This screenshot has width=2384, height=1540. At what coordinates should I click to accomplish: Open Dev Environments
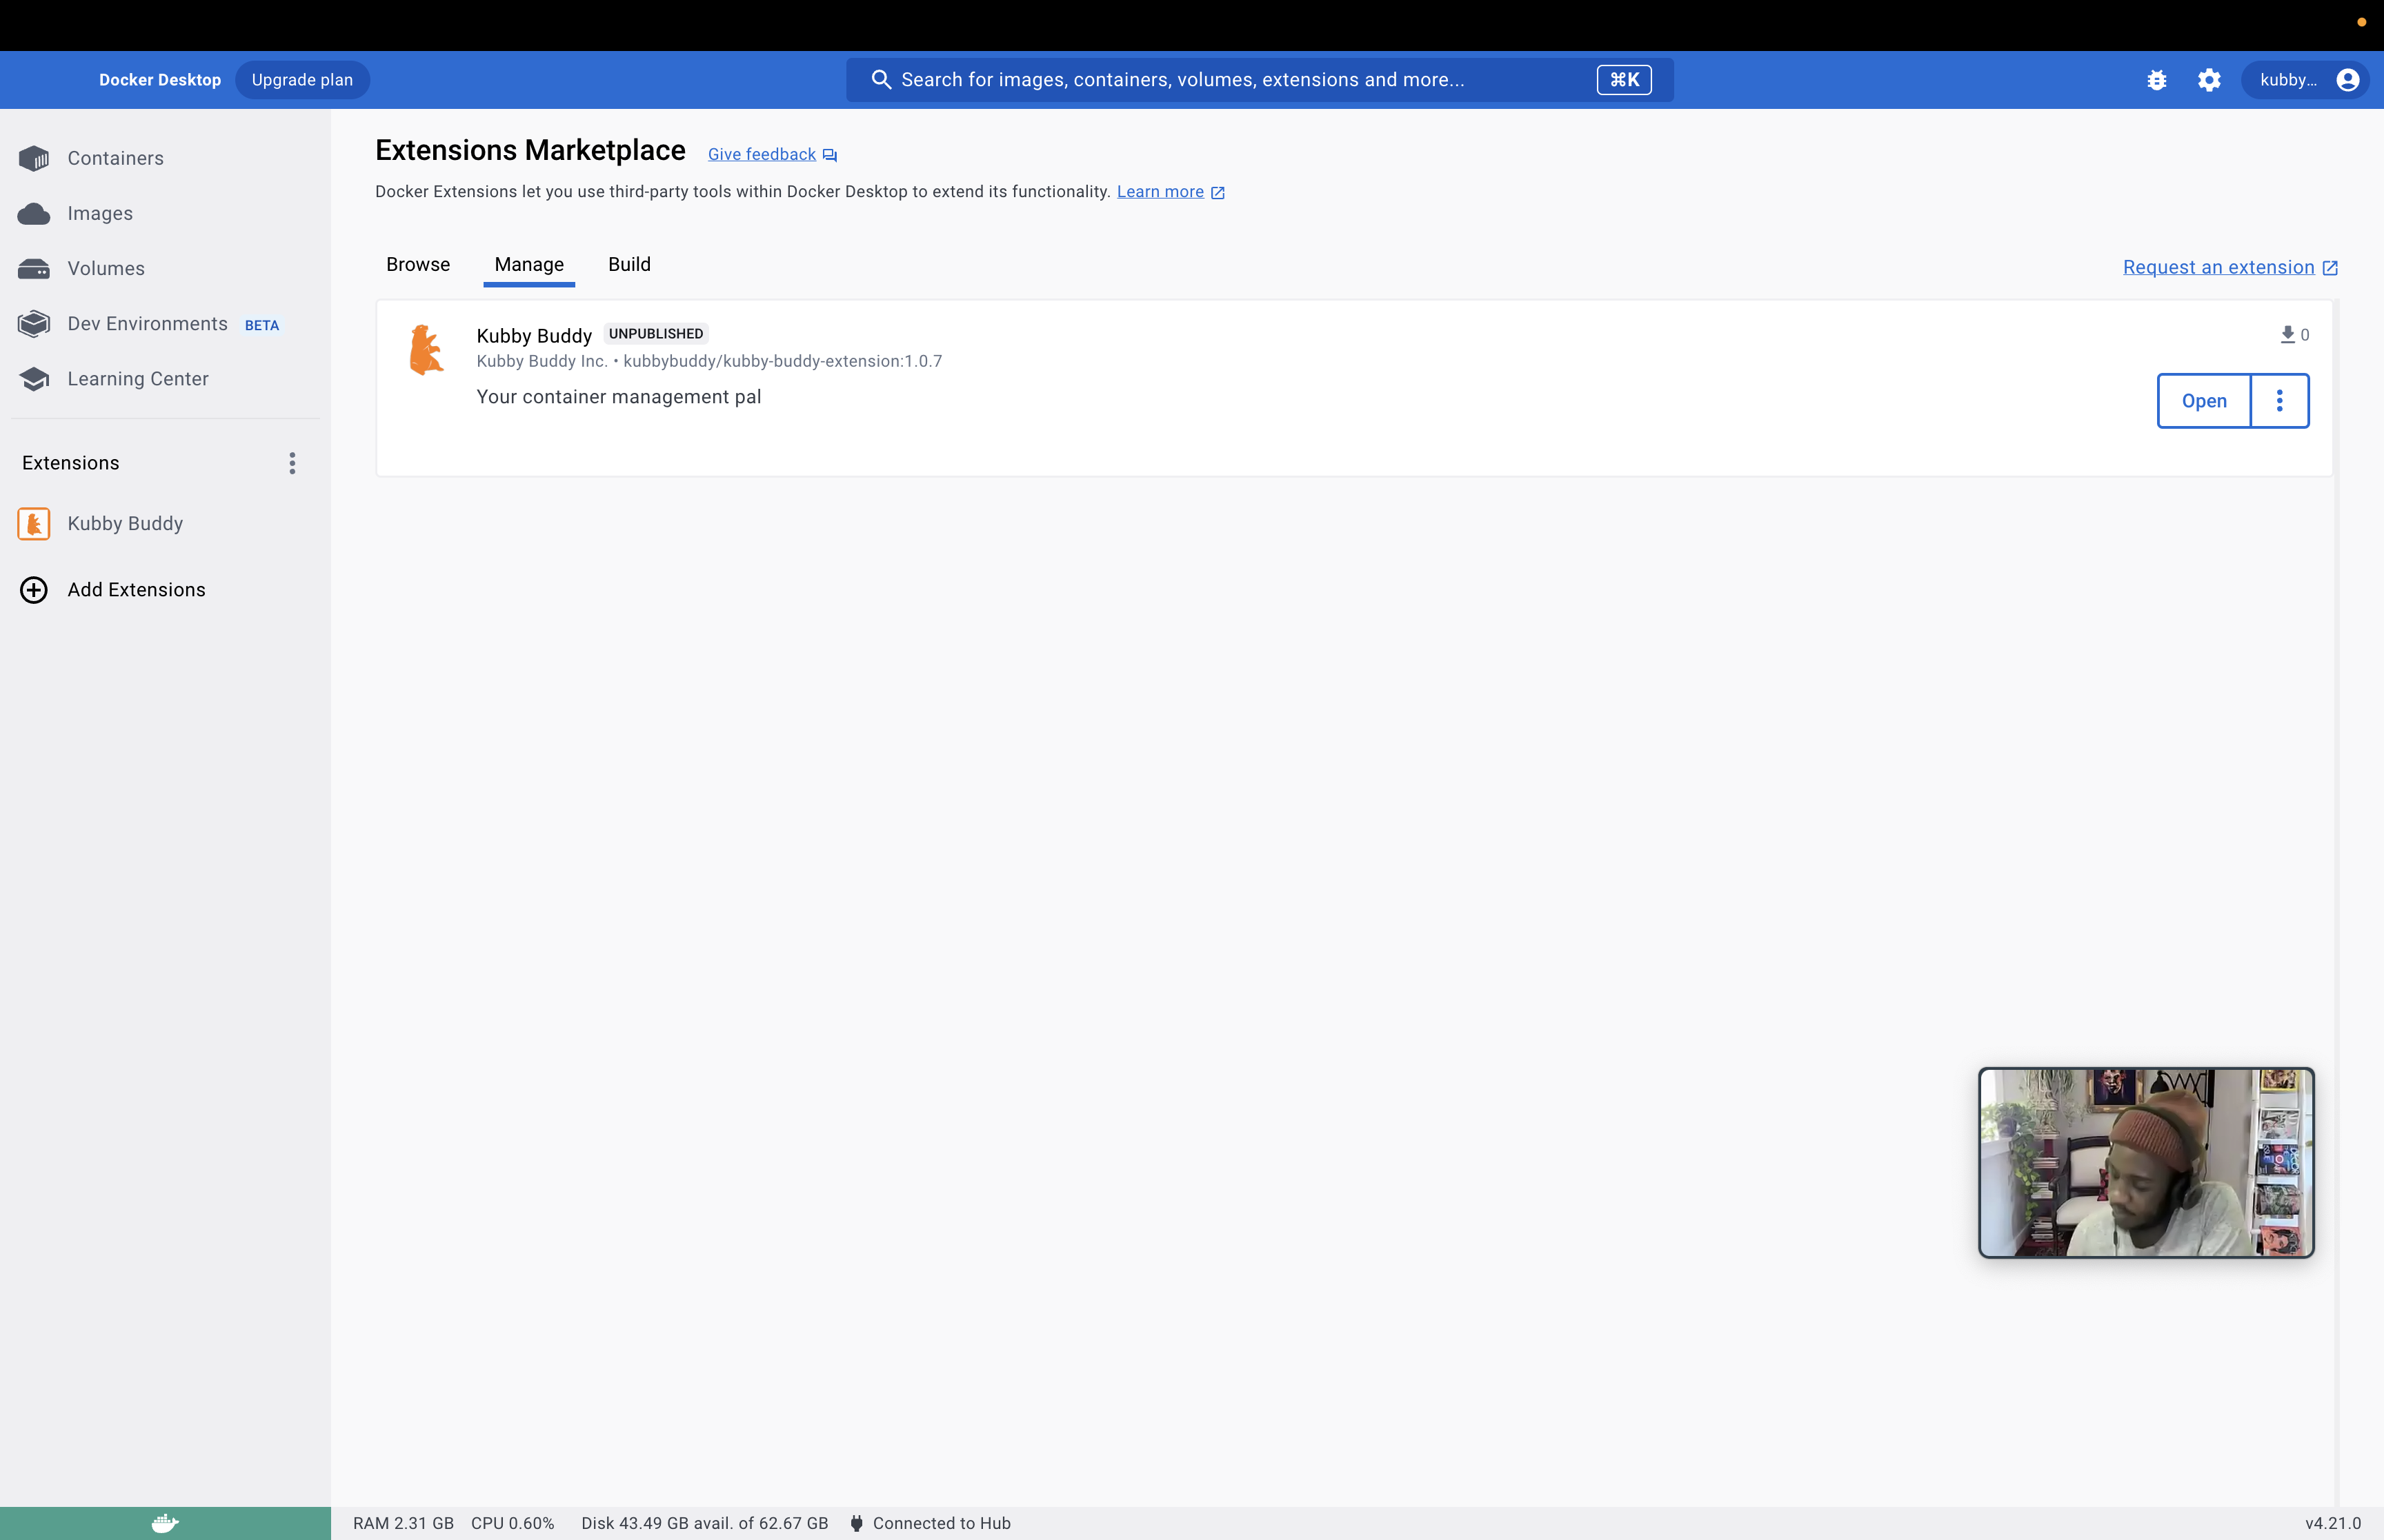tap(147, 323)
